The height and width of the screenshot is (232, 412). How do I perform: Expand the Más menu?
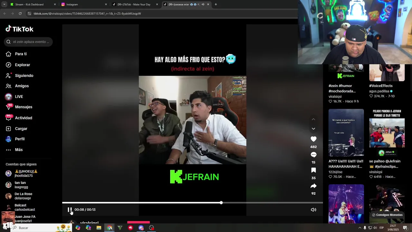click(19, 150)
